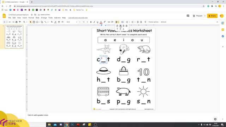Choose bottom vertical align in the popup
This screenshot has width=226, height=127.
[123, 29]
